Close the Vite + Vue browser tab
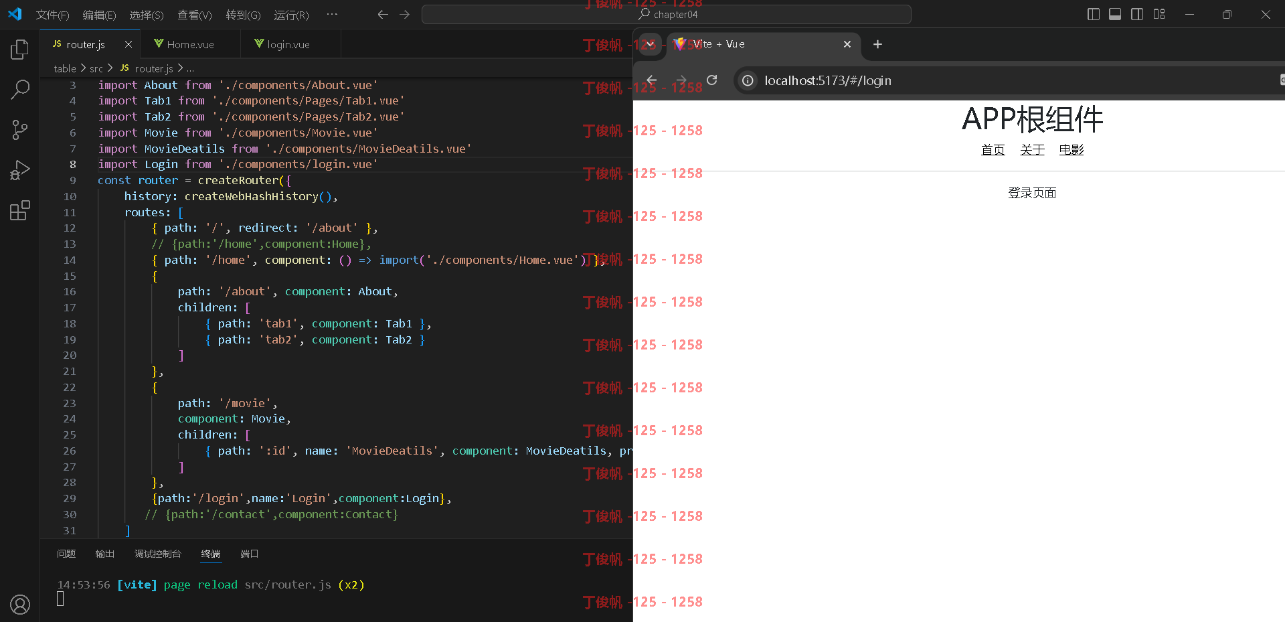This screenshot has height=622, width=1285. (847, 44)
